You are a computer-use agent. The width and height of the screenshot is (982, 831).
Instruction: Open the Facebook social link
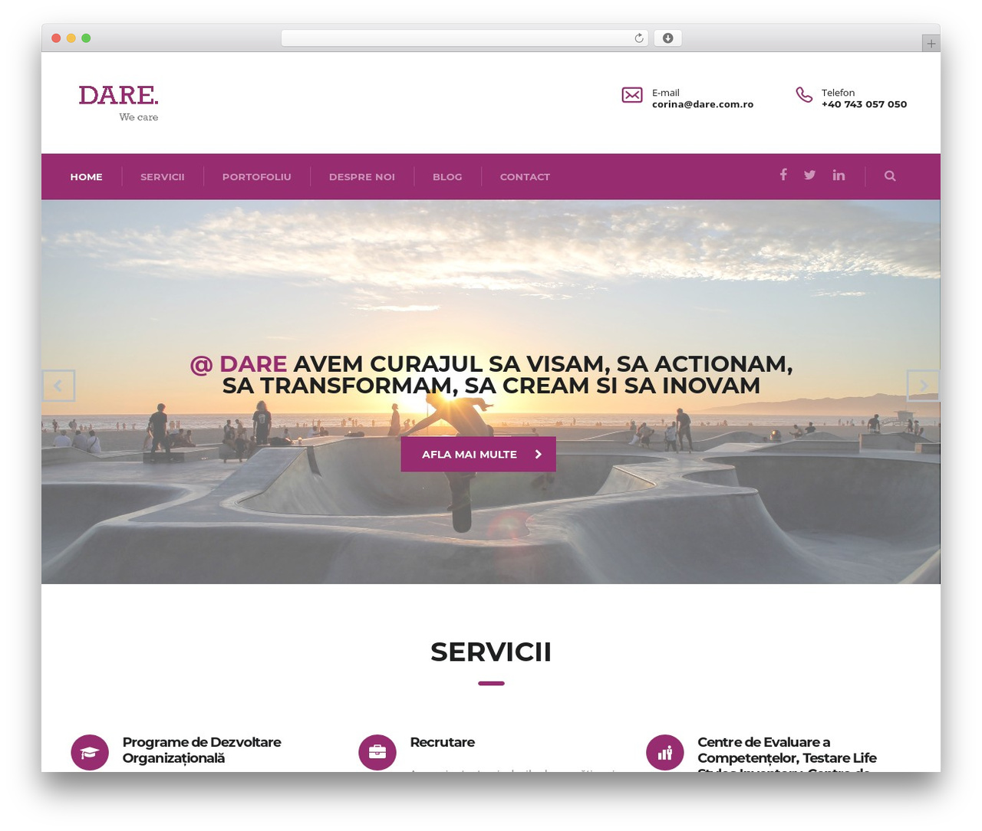783,175
